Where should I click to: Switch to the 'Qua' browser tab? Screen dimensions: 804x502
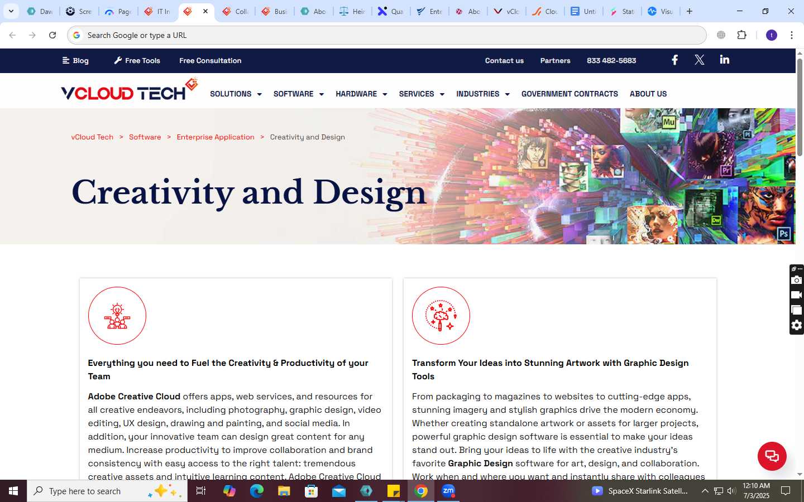click(391, 11)
